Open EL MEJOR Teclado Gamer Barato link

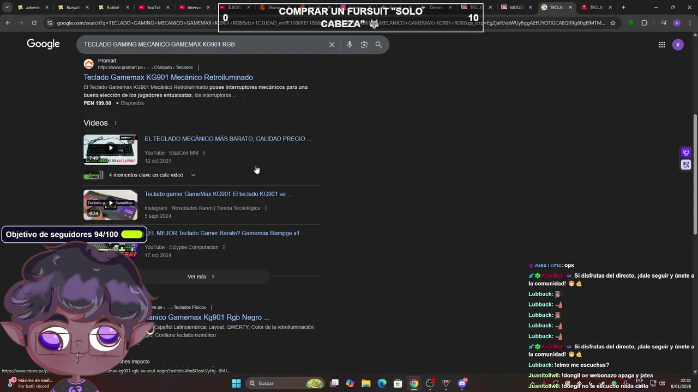(x=227, y=233)
